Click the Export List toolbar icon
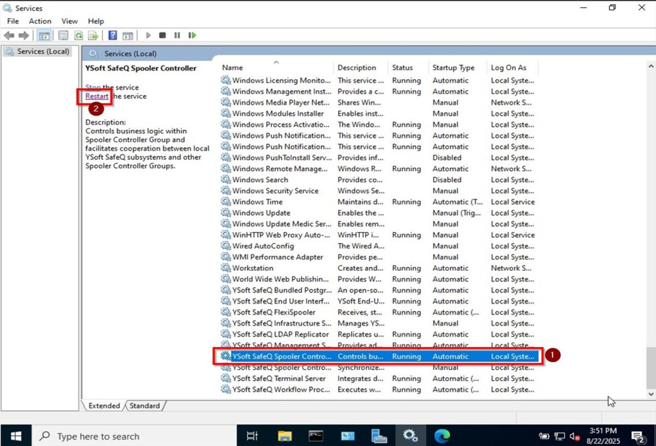The width and height of the screenshot is (656, 446). [x=93, y=35]
